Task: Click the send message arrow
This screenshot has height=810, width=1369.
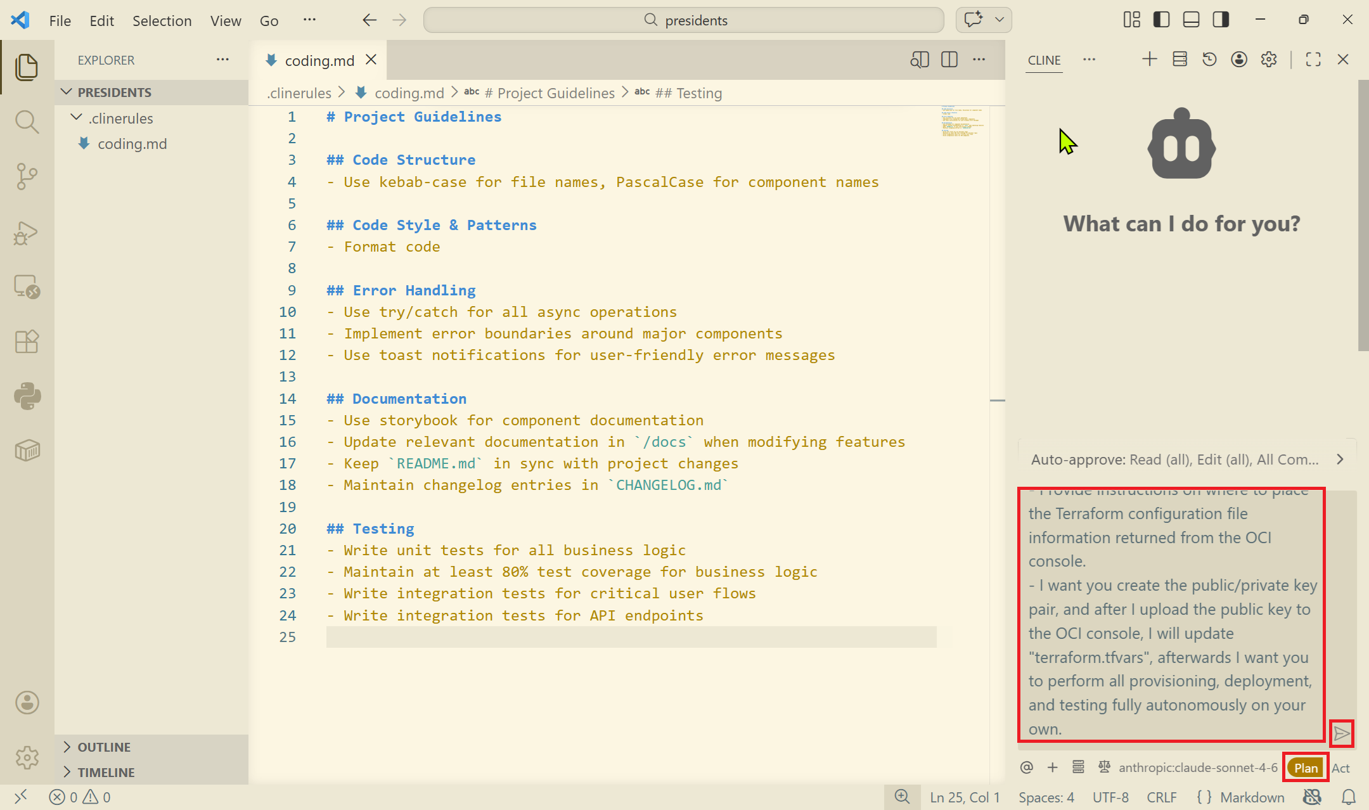Action: pyautogui.click(x=1341, y=734)
